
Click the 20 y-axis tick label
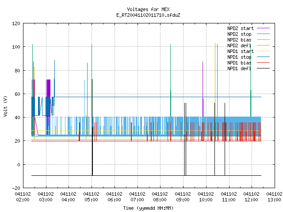pos(18,141)
